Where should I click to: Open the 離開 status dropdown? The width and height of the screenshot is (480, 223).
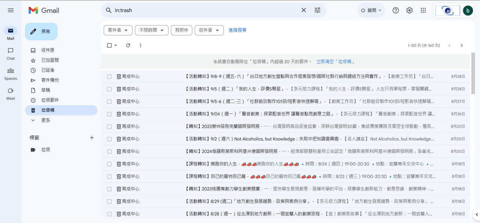[x=371, y=10]
